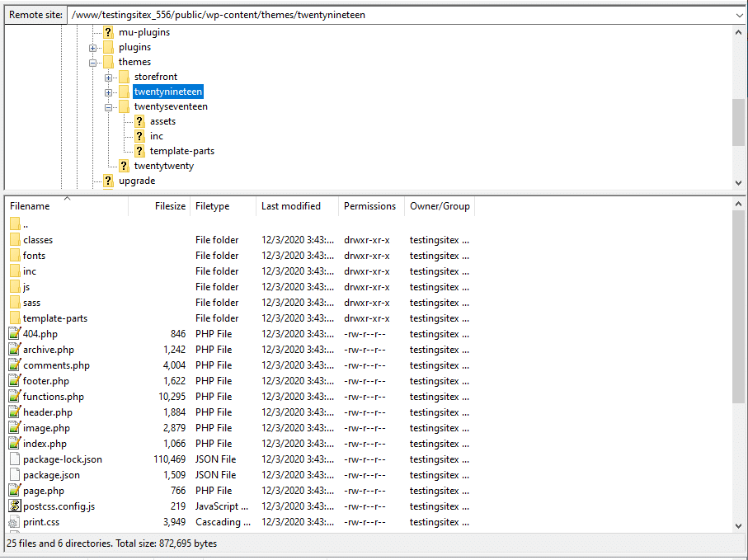748x560 pixels.
Task: Sort by Owner/Group column header
Action: 440,206
